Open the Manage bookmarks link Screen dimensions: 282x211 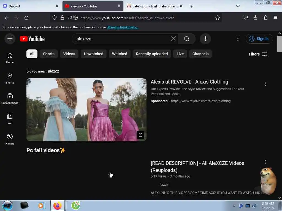[x=123, y=27]
